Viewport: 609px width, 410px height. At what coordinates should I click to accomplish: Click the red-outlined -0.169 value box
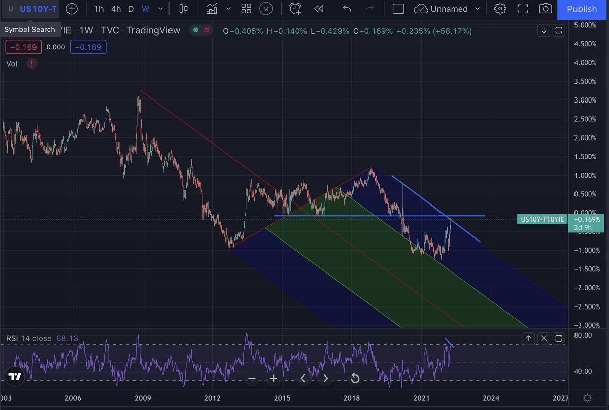pyautogui.click(x=22, y=47)
